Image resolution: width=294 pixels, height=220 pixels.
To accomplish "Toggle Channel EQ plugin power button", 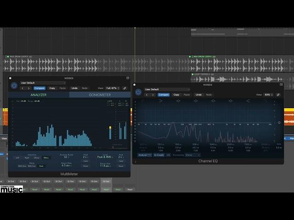I will pos(138,92).
